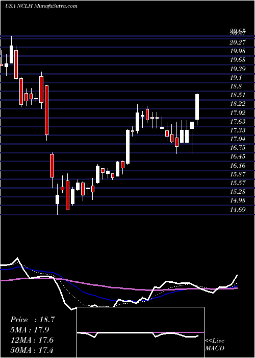Click the 16.45 price axis label
Image resolution: width=255 pixels, height=358 pixels.
point(238,156)
